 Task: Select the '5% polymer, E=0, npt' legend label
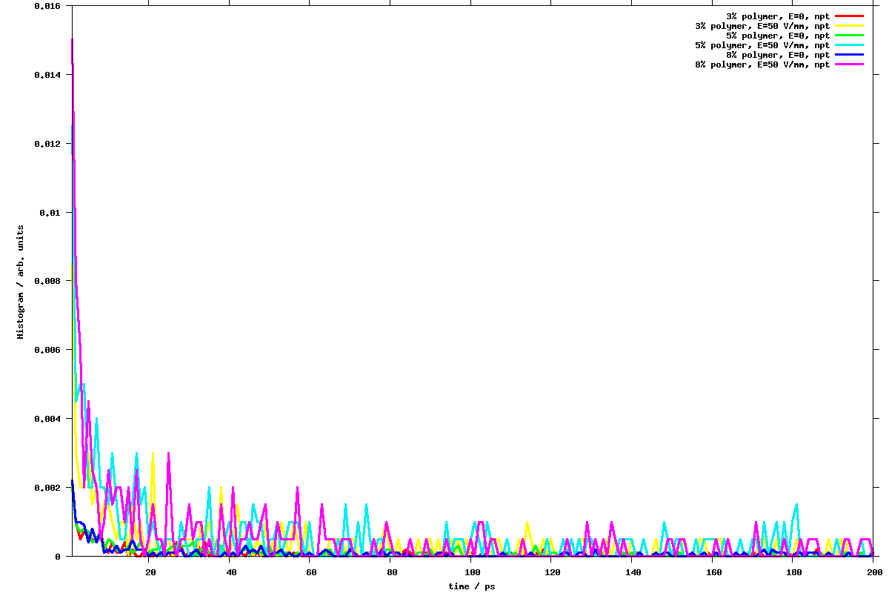pos(778,35)
